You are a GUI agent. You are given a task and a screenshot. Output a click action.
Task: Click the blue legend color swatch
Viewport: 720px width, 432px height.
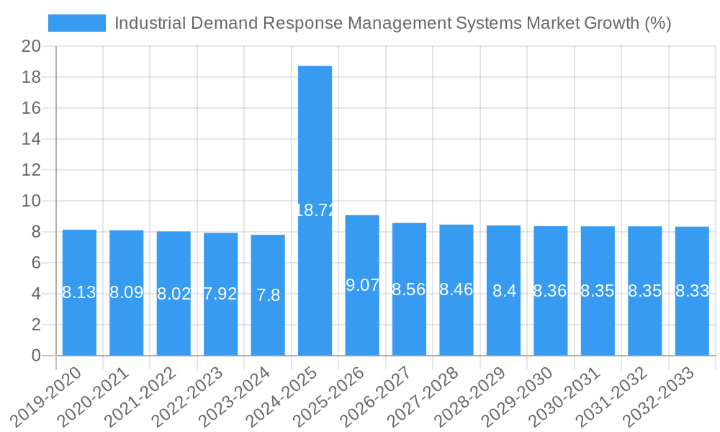pos(76,23)
